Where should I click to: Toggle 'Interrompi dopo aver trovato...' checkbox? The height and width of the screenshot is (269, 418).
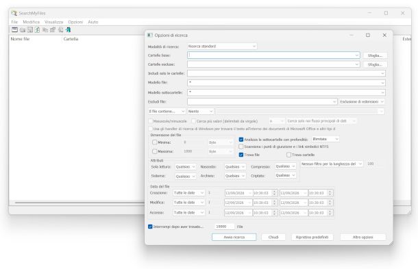(x=150, y=227)
